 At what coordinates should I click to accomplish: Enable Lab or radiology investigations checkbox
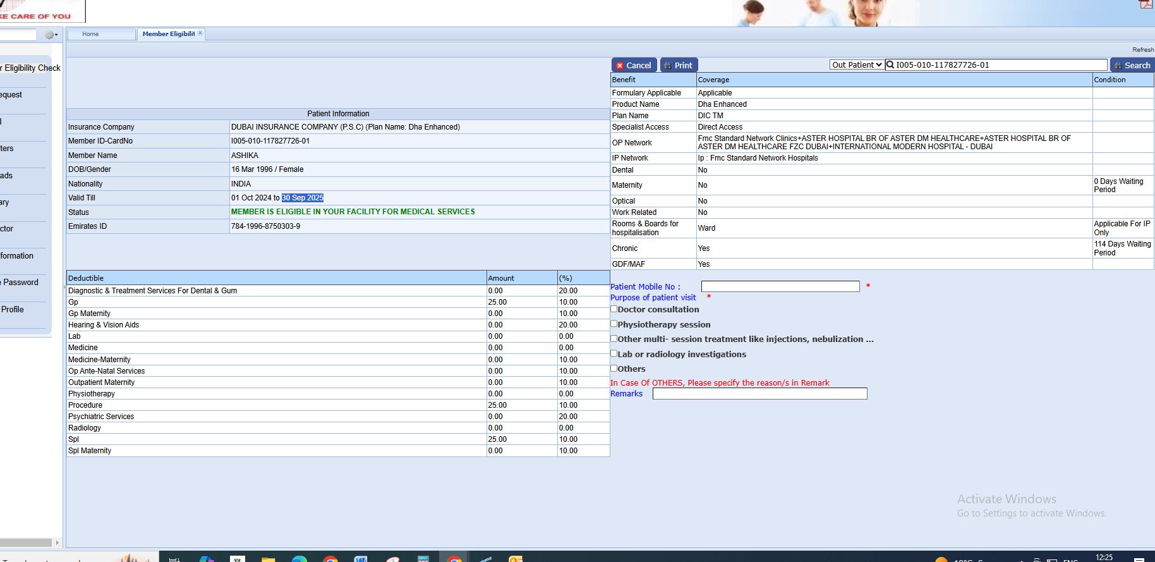click(x=614, y=353)
